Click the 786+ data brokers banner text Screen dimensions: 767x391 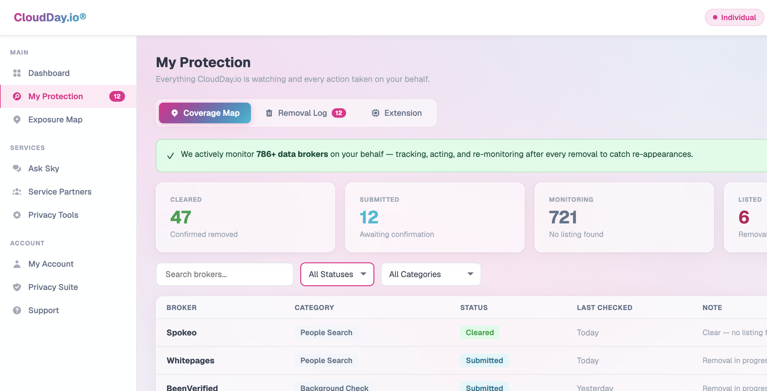pyautogui.click(x=292, y=154)
